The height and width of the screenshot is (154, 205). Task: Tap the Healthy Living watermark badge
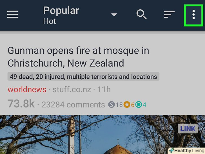tap(187, 151)
